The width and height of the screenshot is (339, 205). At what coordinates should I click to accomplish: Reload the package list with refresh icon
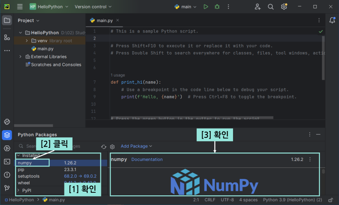[x=104, y=147]
